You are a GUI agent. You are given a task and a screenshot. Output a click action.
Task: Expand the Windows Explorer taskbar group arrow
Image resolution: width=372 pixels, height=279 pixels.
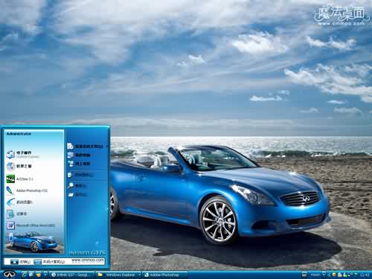click(x=140, y=275)
